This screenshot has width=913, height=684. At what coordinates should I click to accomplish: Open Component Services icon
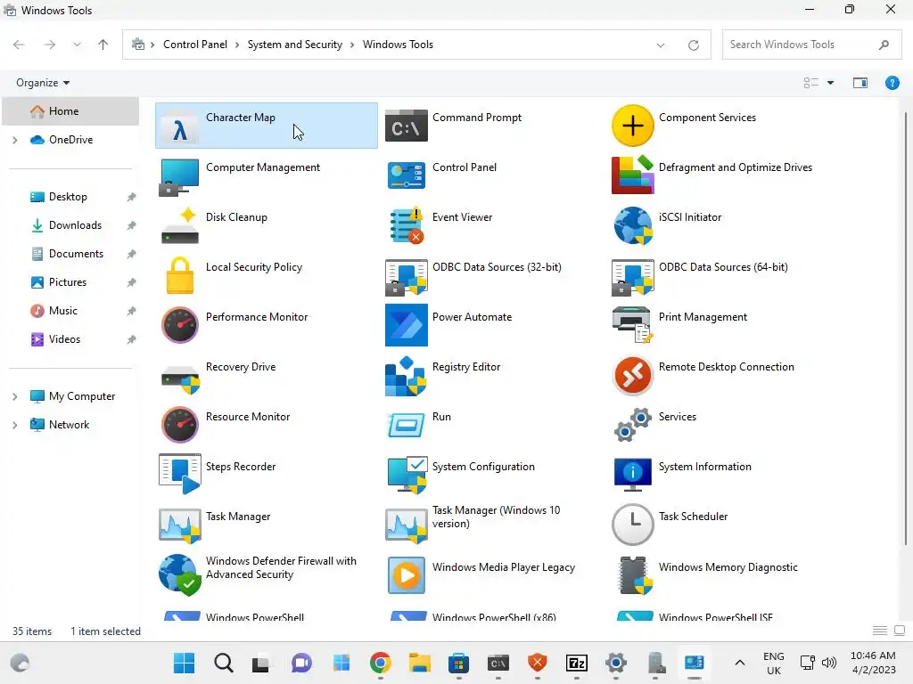pyautogui.click(x=632, y=126)
